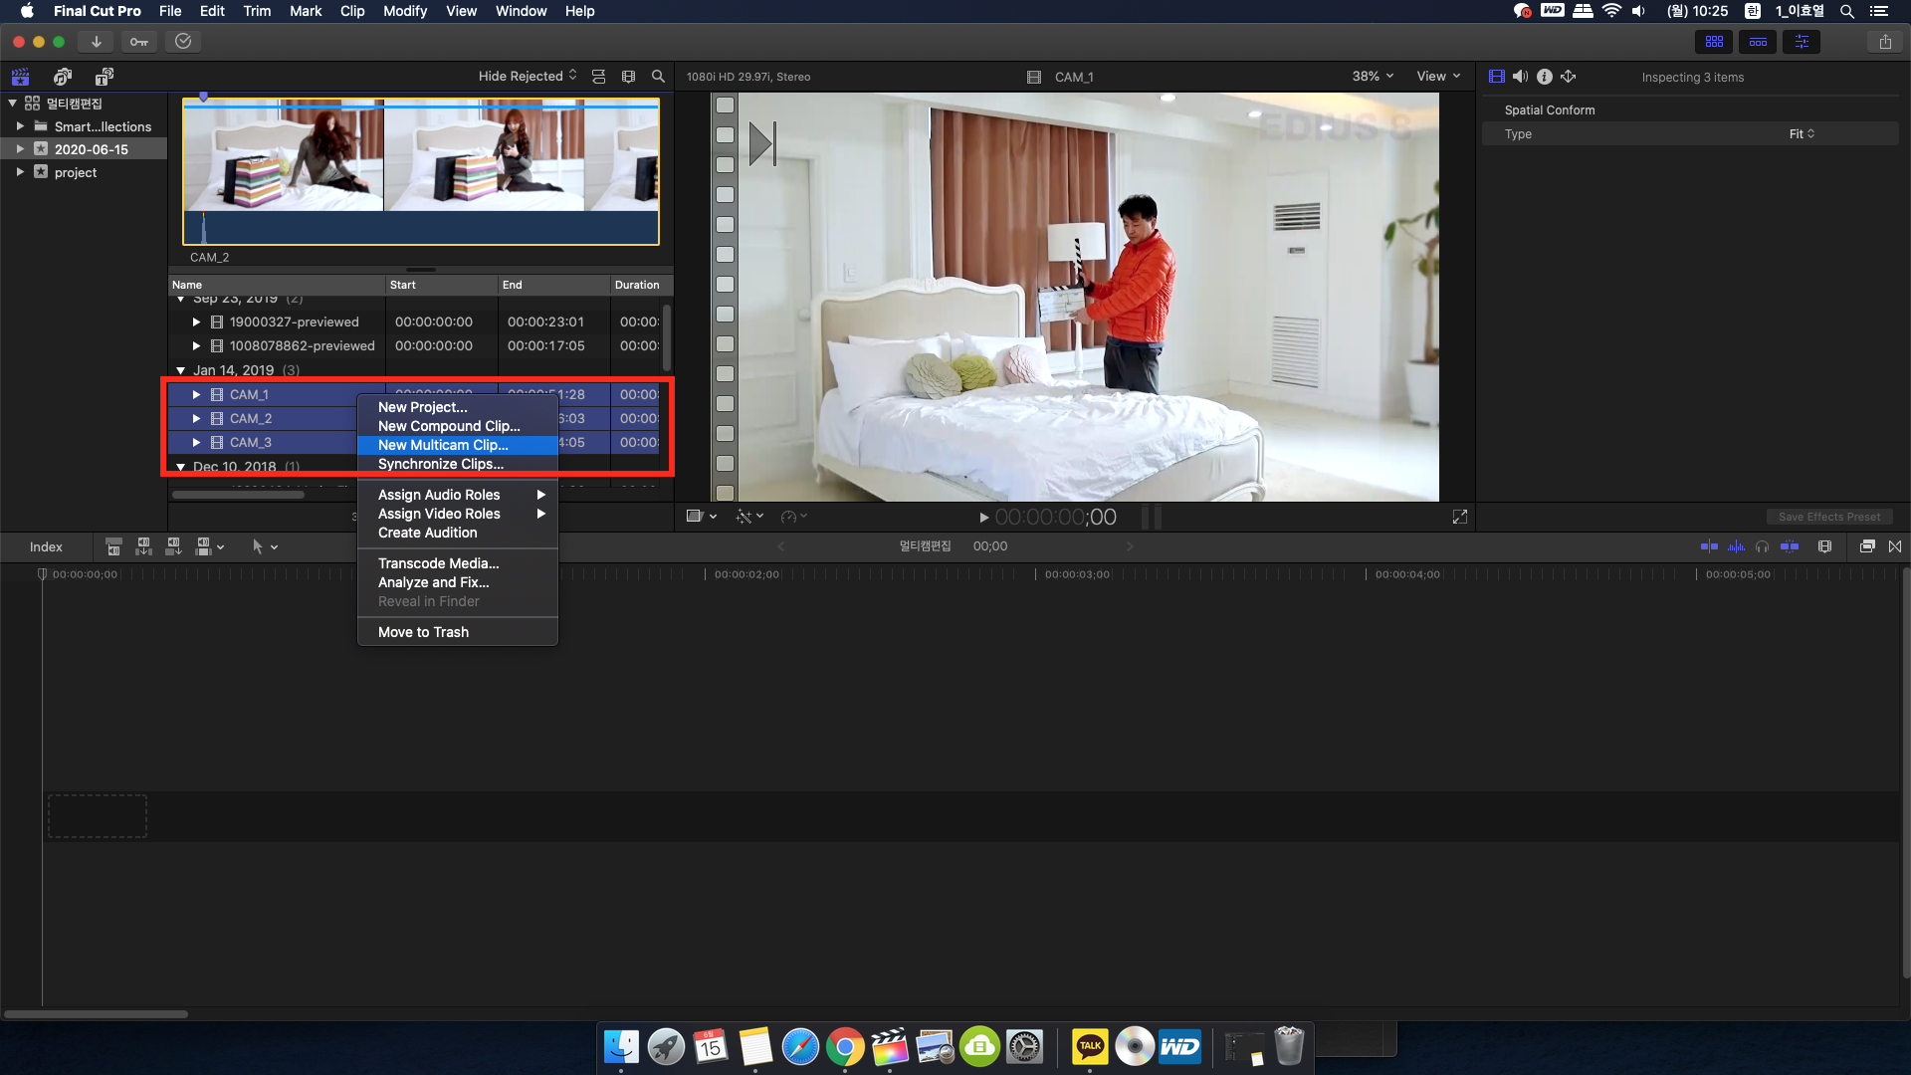The height and width of the screenshot is (1075, 1911).
Task: Open the Hide Rejected filter dropdown
Action: [527, 77]
